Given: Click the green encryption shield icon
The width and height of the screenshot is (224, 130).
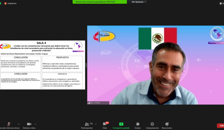Looking at the screenshot, I should (0, 3).
